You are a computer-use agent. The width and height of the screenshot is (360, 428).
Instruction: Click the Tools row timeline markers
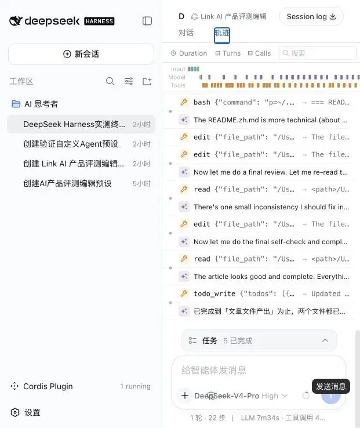point(281,85)
